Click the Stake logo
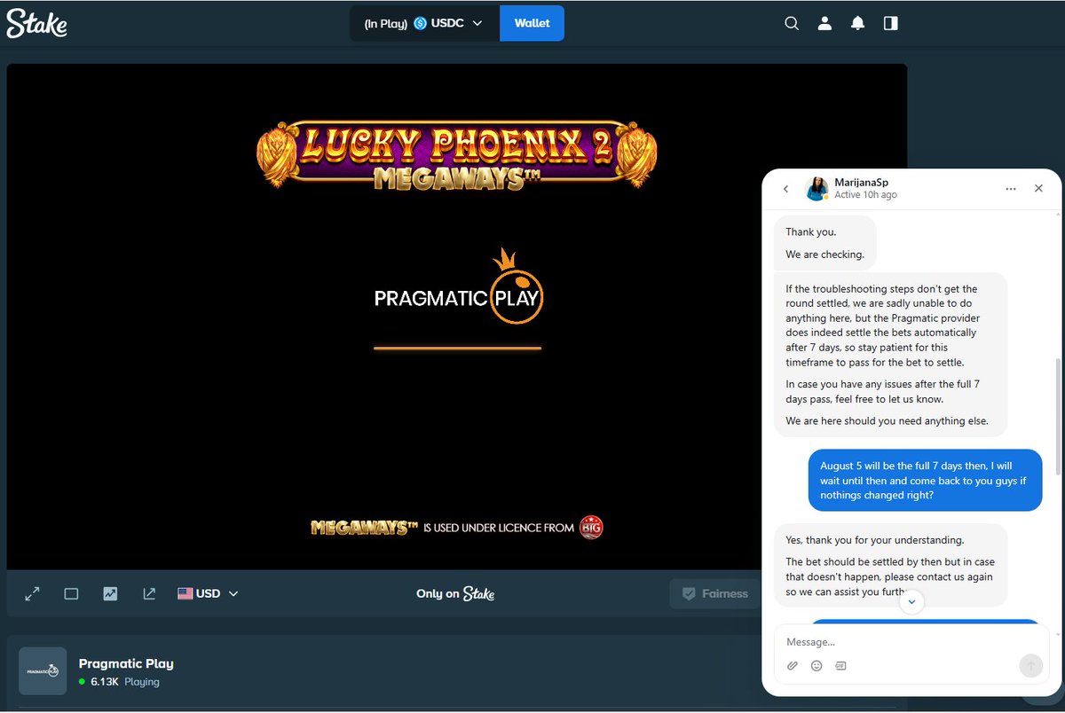Image resolution: width=1065 pixels, height=713 pixels. tap(36, 24)
